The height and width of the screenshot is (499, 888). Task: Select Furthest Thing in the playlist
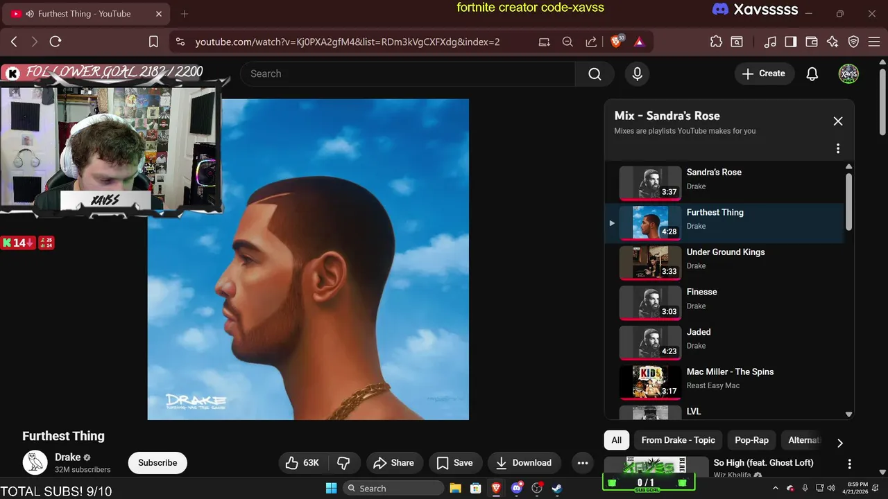click(725, 222)
